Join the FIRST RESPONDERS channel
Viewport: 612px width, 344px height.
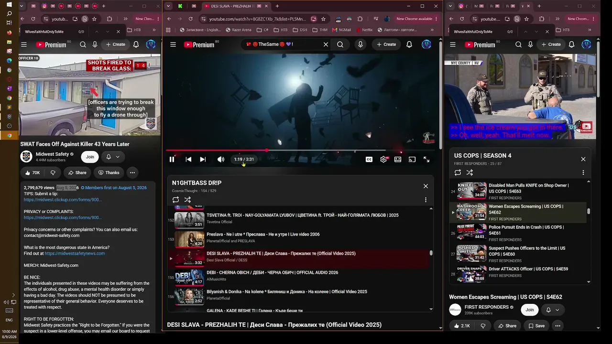[530, 310]
